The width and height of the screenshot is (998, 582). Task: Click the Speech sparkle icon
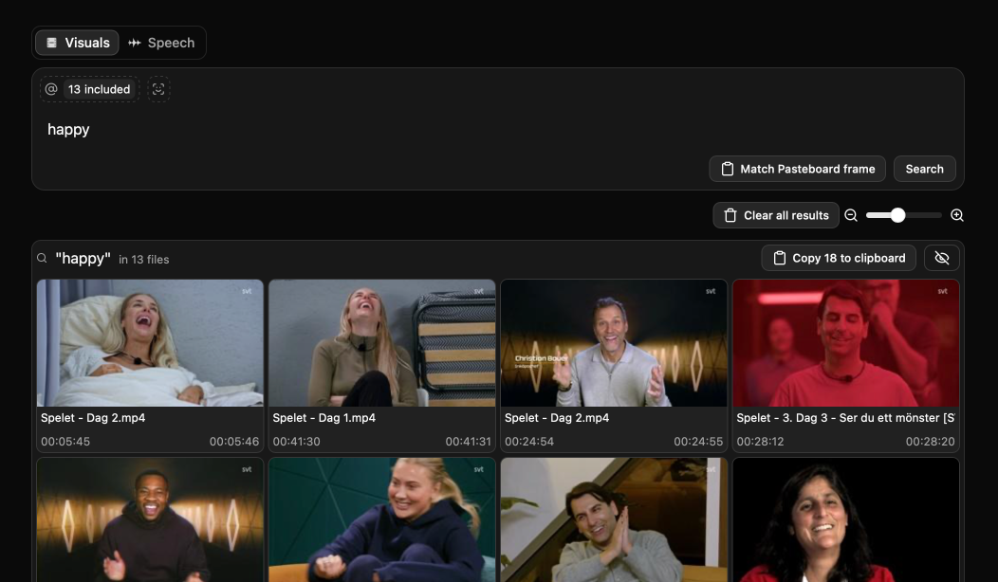135,42
